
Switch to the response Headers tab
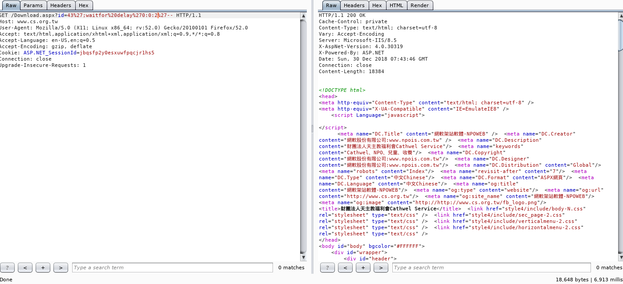pyautogui.click(x=354, y=5)
